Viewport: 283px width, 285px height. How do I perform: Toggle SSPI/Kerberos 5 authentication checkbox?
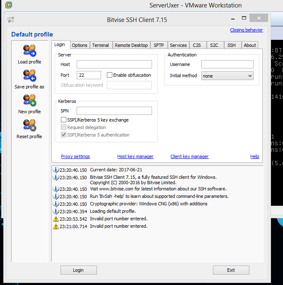click(x=63, y=135)
